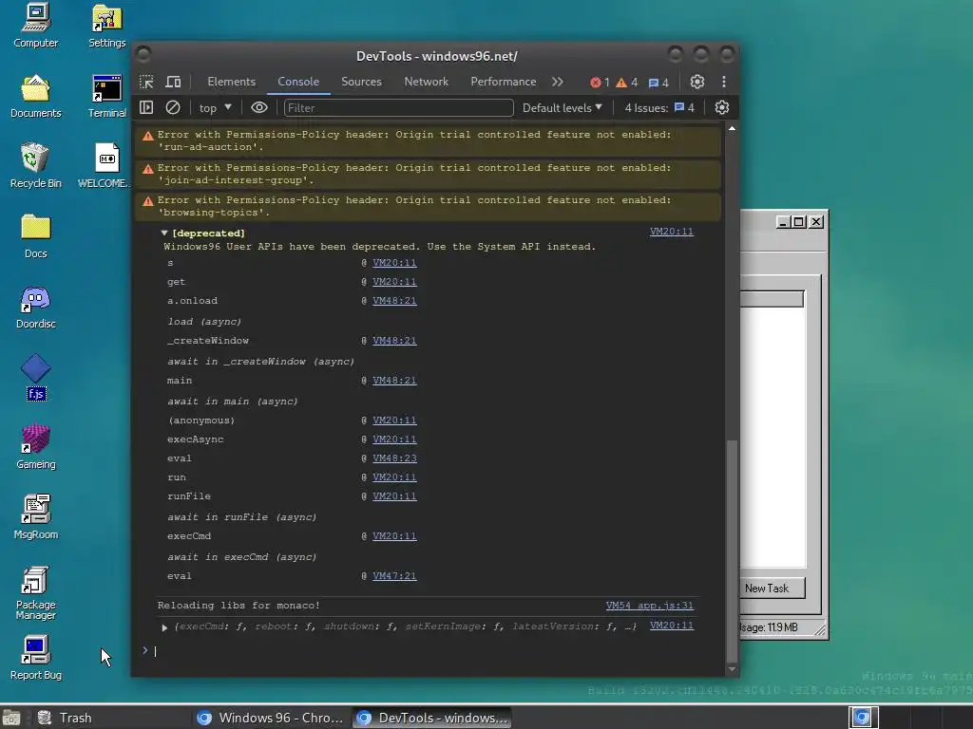Open the Docs folder icon

35,235
